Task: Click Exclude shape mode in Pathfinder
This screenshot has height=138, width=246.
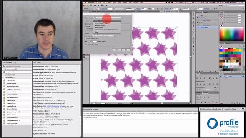Action: click(208, 97)
